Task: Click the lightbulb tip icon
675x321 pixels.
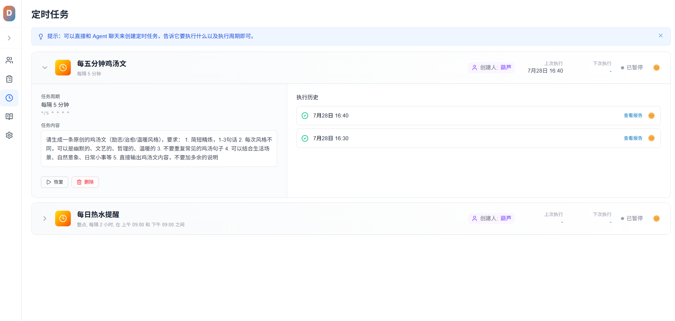Action: click(x=41, y=36)
